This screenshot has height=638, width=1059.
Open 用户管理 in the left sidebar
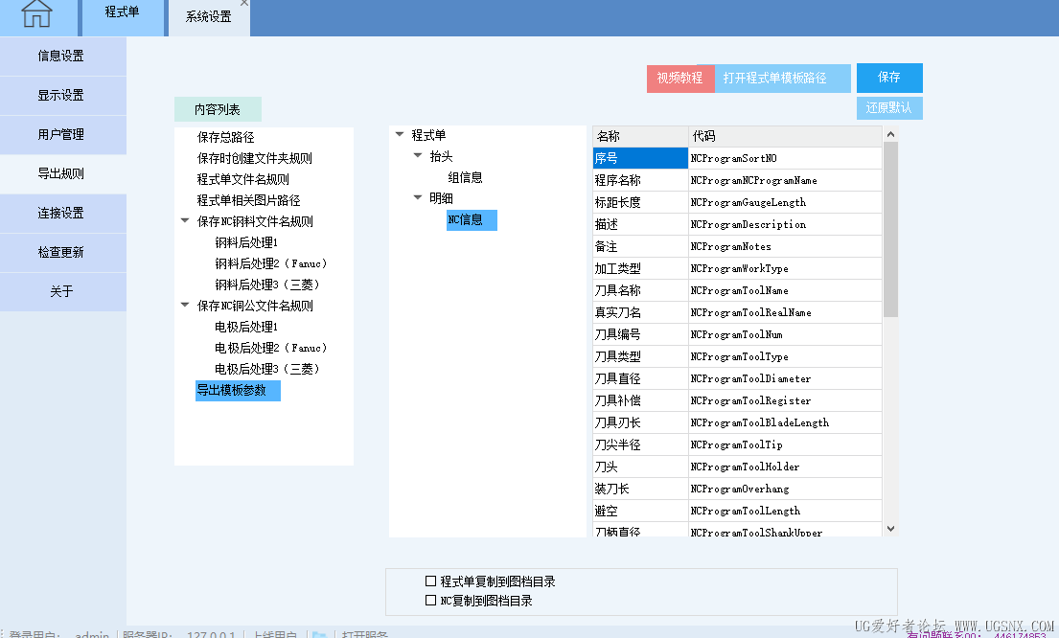62,135
